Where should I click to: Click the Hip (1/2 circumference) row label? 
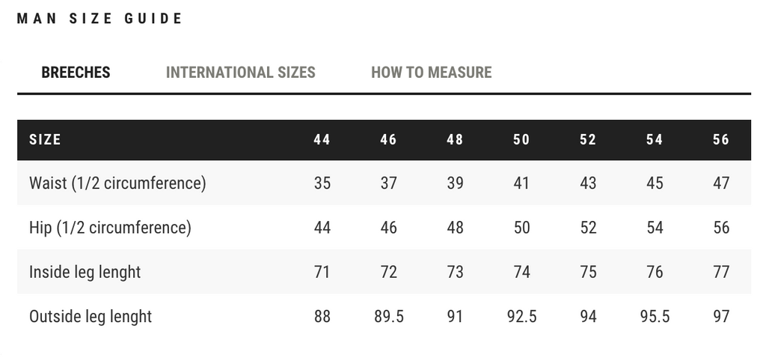pyautogui.click(x=110, y=228)
